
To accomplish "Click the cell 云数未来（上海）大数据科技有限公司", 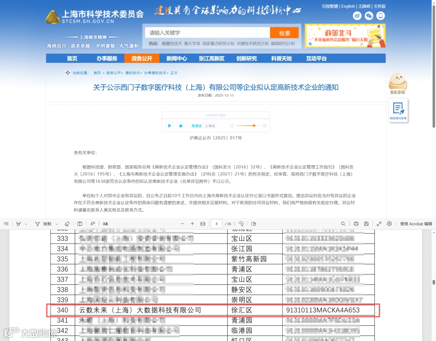I will click(x=140, y=310).
